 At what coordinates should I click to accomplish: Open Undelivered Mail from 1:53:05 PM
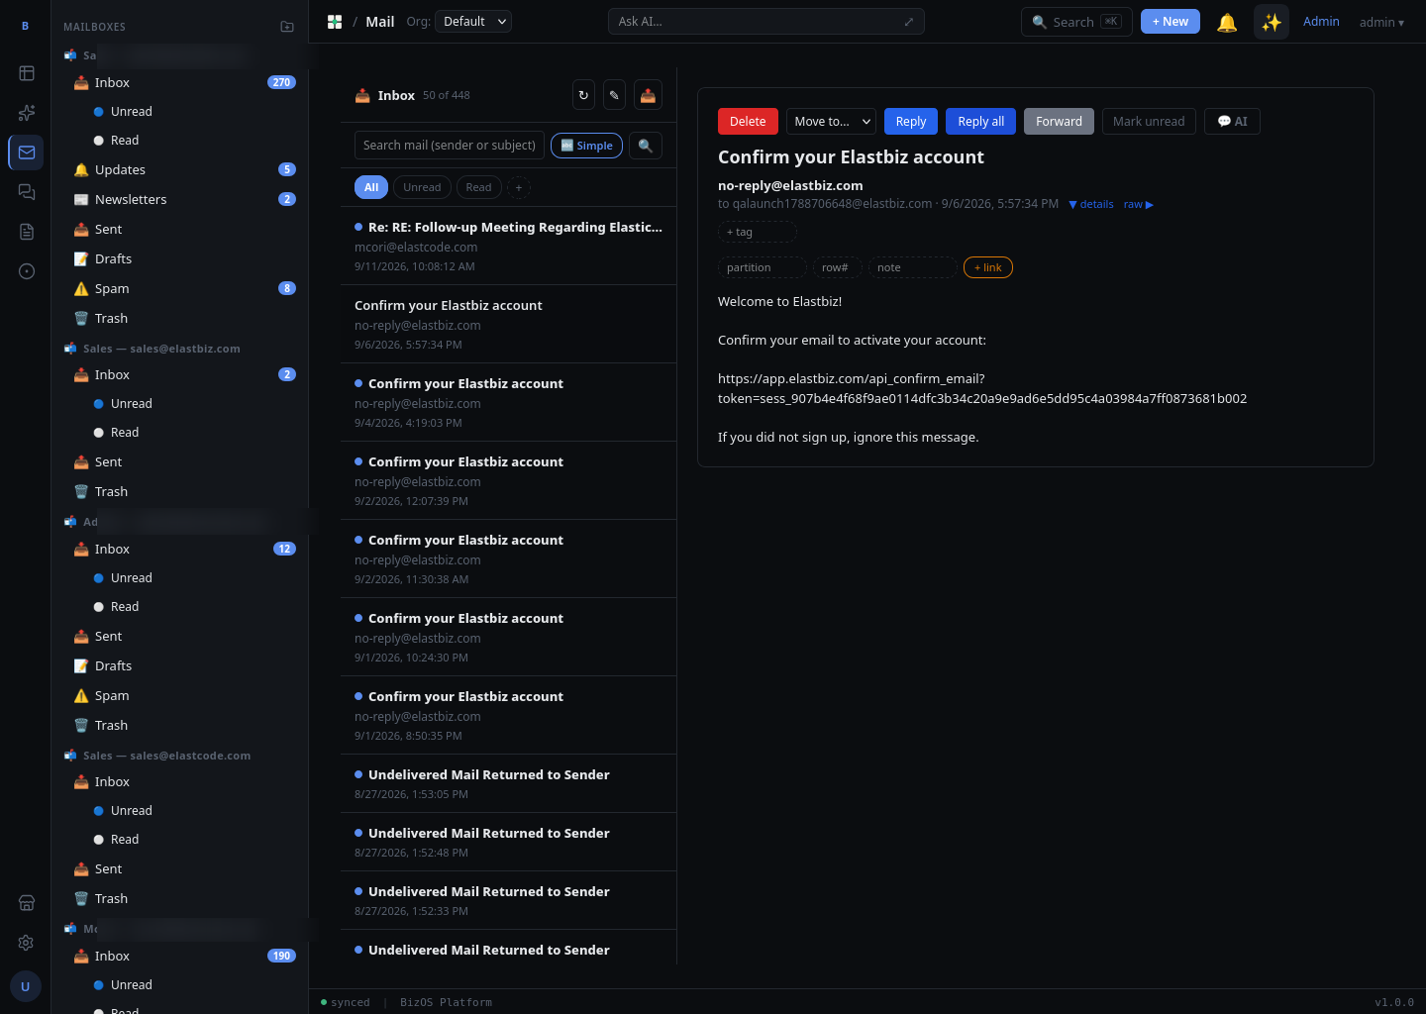[508, 783]
